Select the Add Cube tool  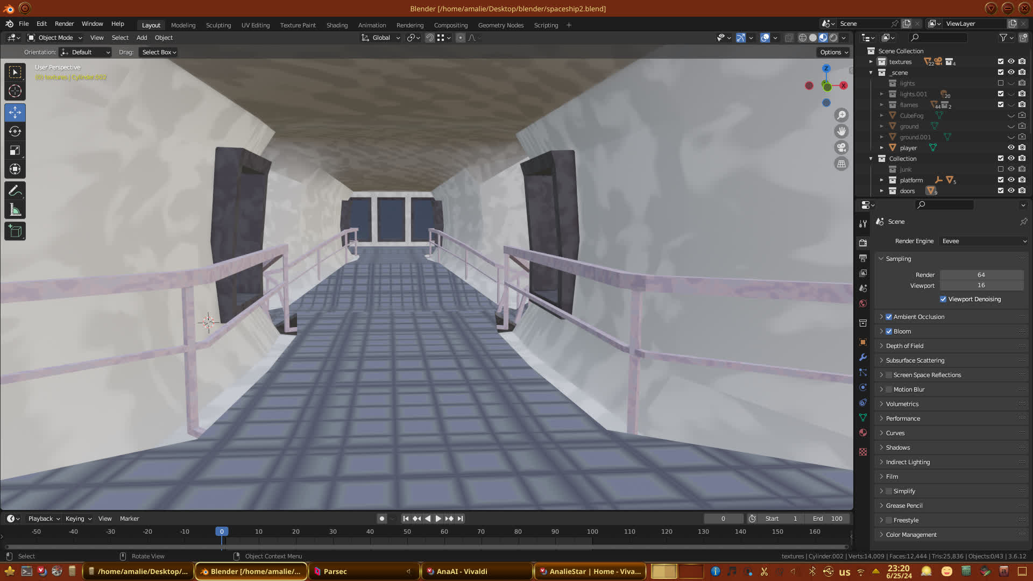click(15, 232)
